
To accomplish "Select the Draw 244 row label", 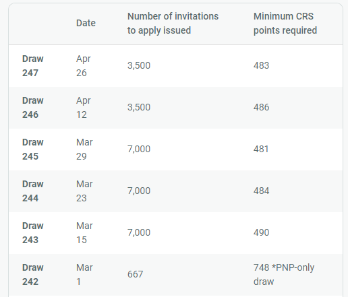I will tap(33, 191).
